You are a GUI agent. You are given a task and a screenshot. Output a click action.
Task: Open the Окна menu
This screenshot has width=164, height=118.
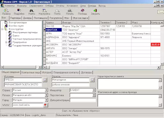pyautogui.click(x=83, y=6)
